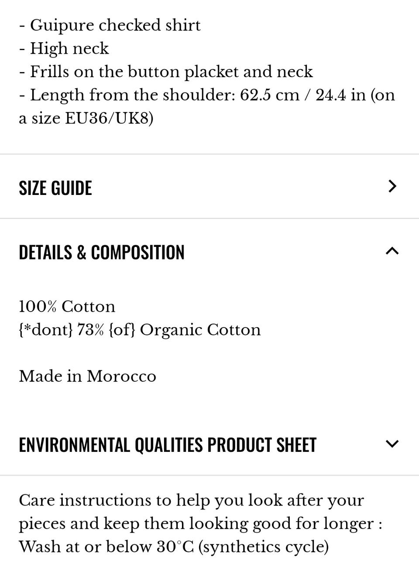The image size is (419, 567).
Task: Expand Environmental Qualities Product Sheet chevron
Action: tap(392, 444)
